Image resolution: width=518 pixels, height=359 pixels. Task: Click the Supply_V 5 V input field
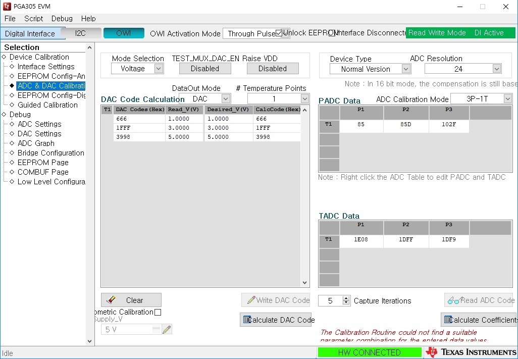tap(131, 329)
